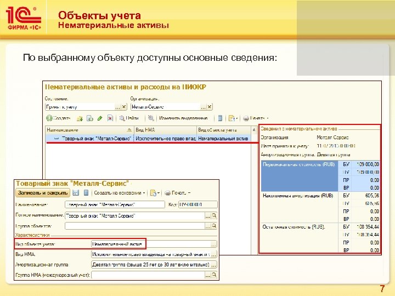Screen dimensions: 395x296
Task: Click the Нематериальный актив cell in list
Action: (x=224, y=139)
